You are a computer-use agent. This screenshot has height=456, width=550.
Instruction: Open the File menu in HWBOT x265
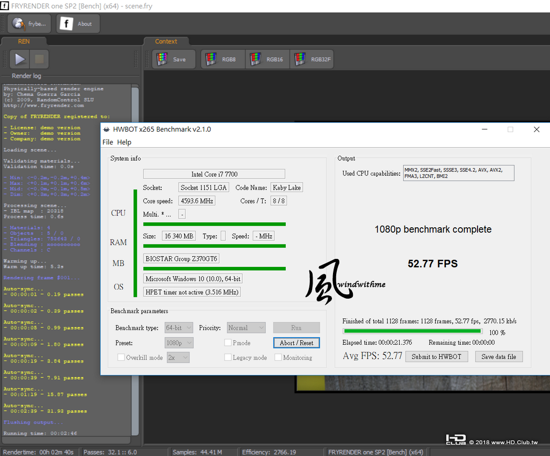[x=107, y=142]
